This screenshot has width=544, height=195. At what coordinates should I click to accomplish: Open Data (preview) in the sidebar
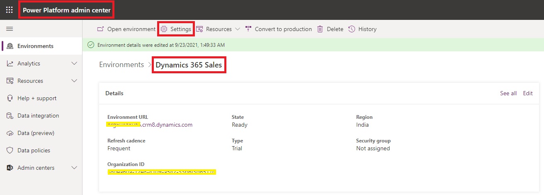(36, 133)
